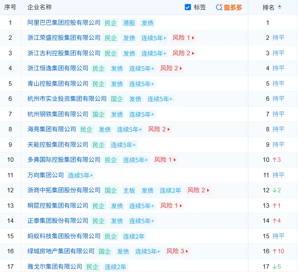The image size is (298, 272).
Task: Click 持平 status for 万向集团 row
Action: pyautogui.click(x=278, y=175)
